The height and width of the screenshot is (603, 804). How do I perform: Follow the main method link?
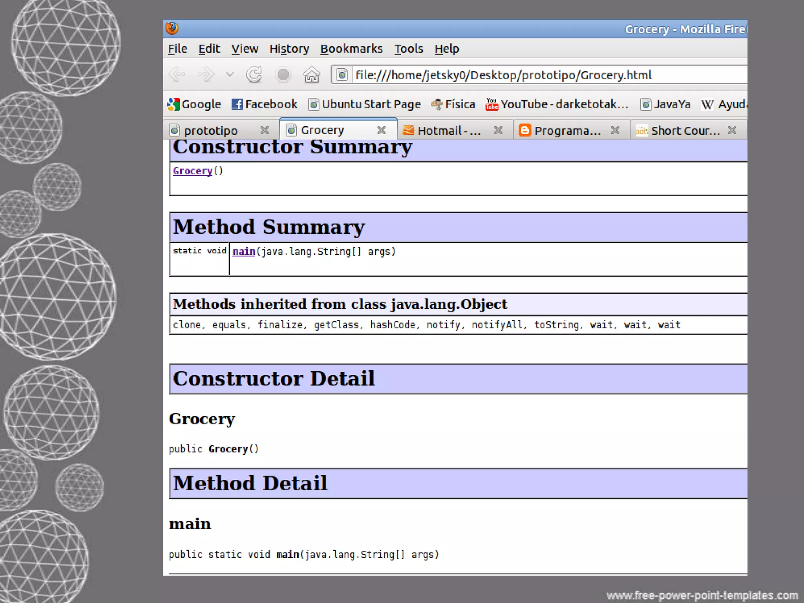point(244,251)
